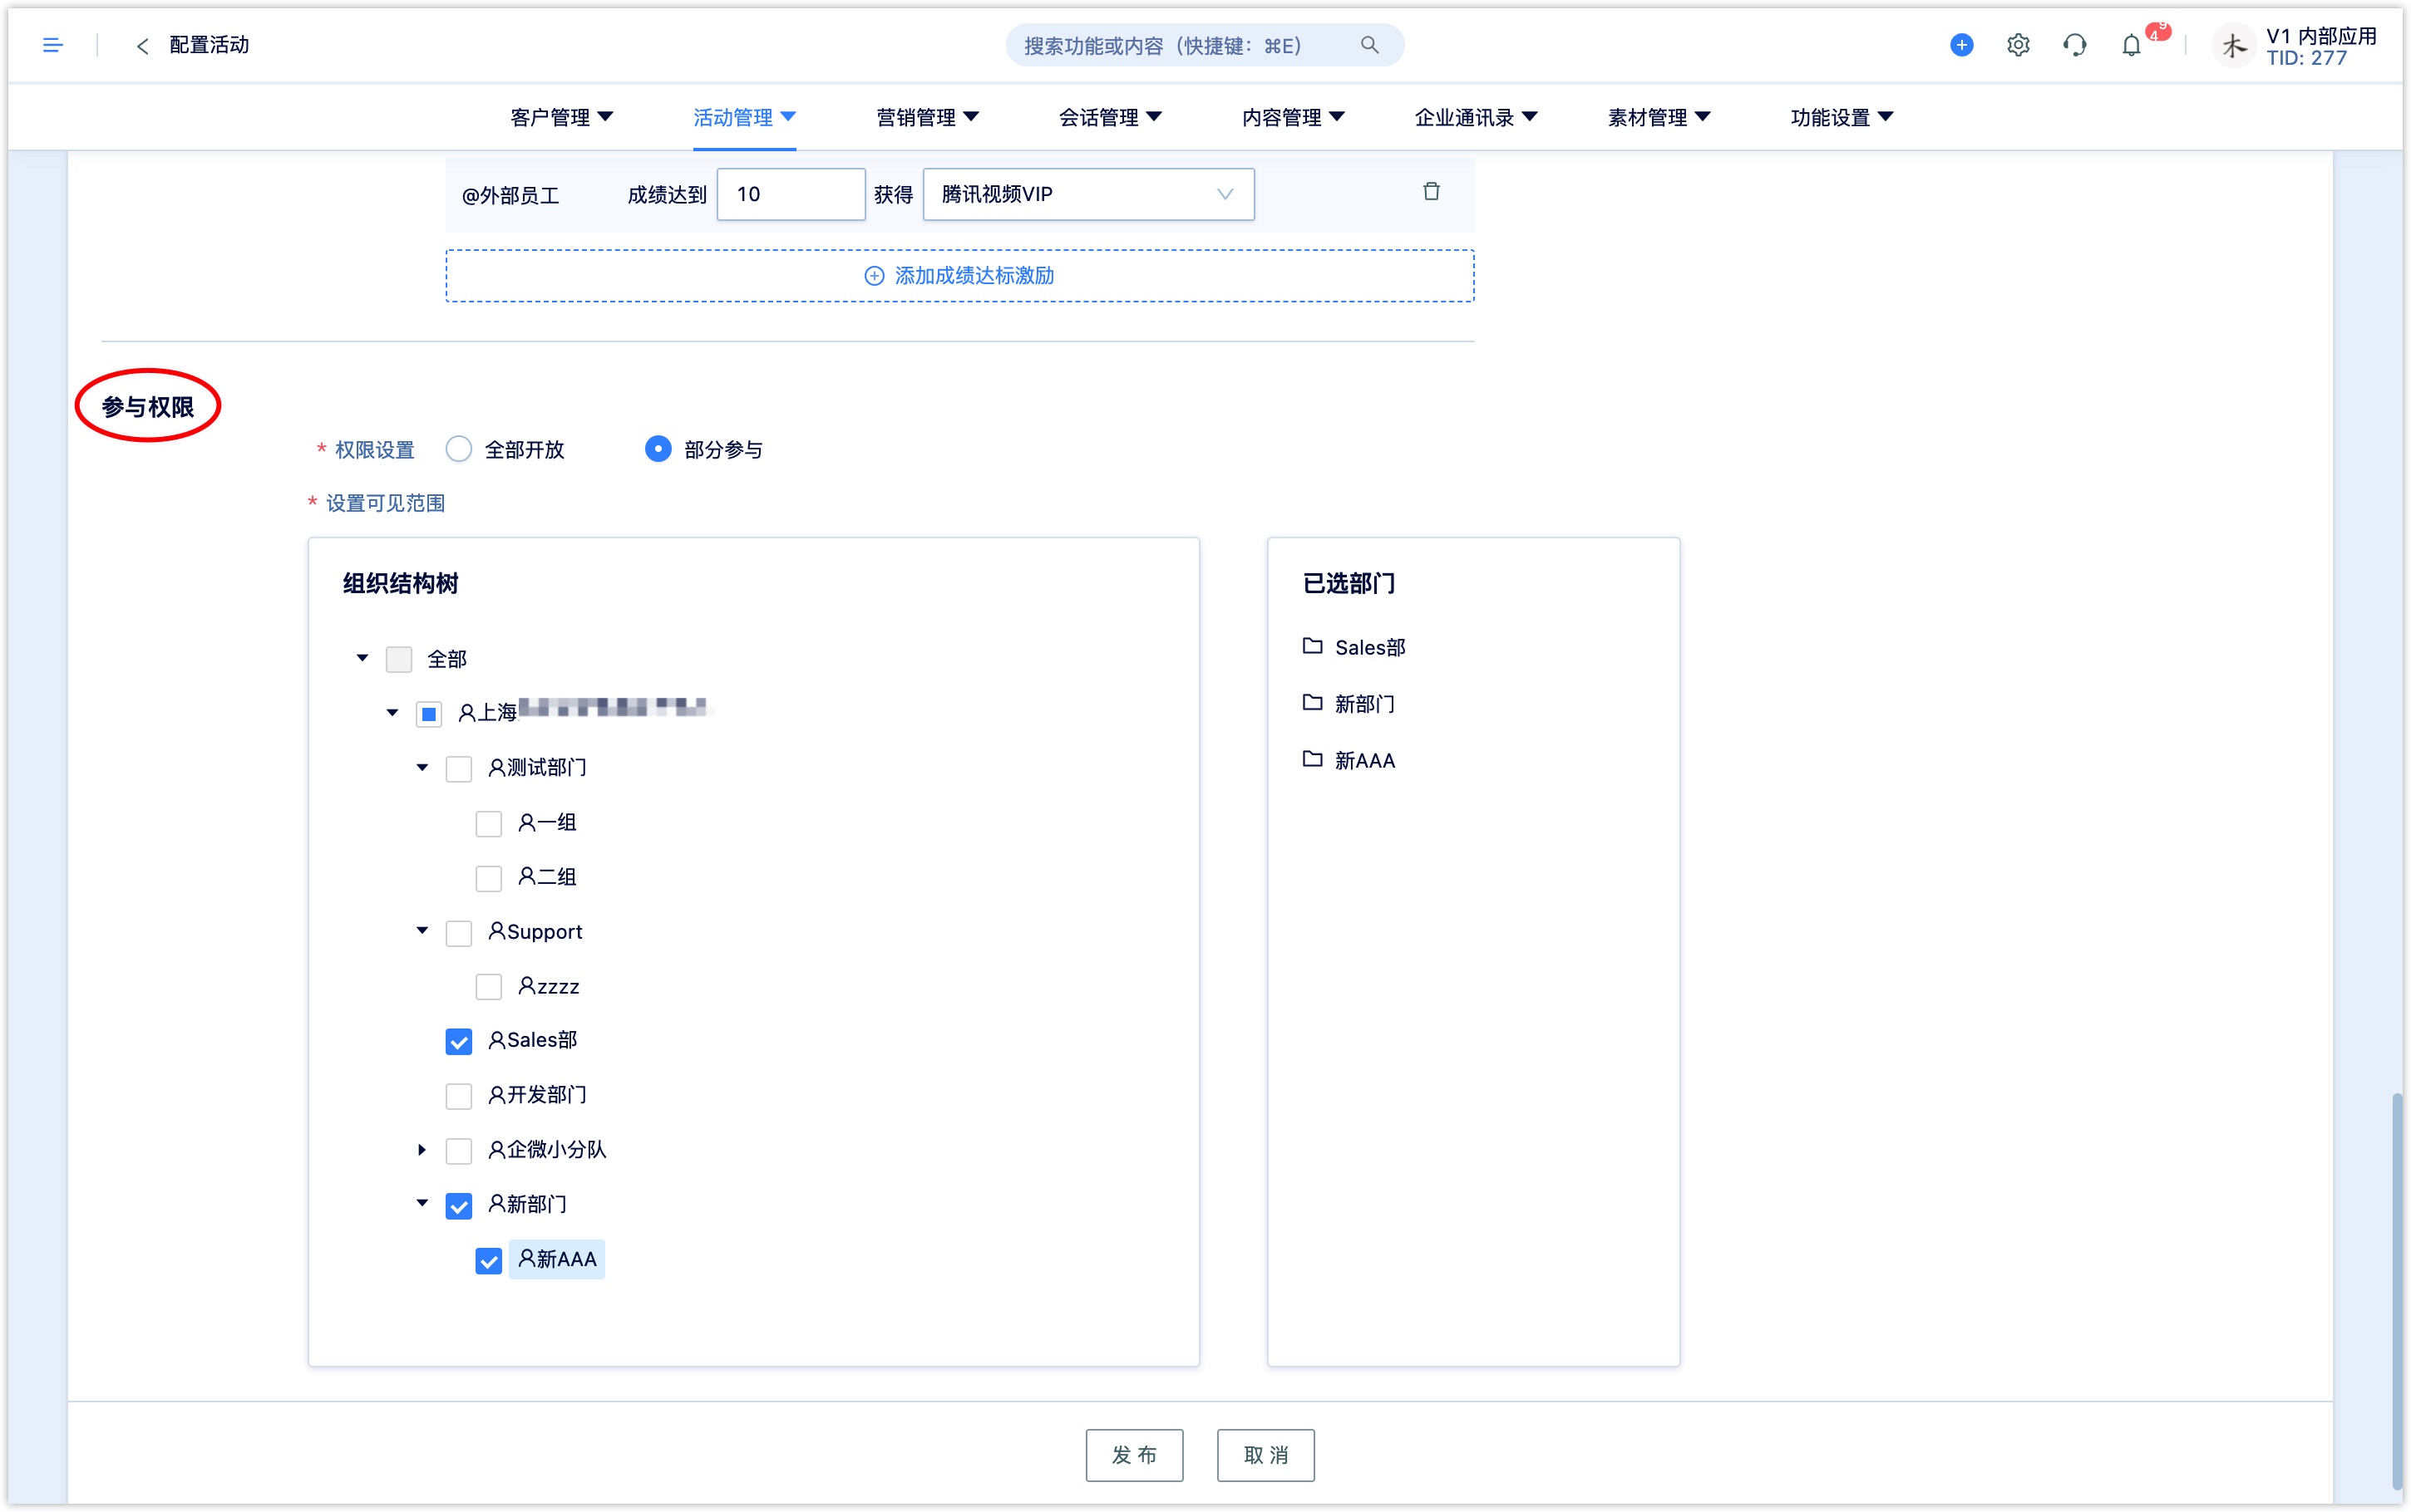Click the folder icon beside 新AAA in 已选部门
The image size is (2411, 1512).
coord(1312,759)
